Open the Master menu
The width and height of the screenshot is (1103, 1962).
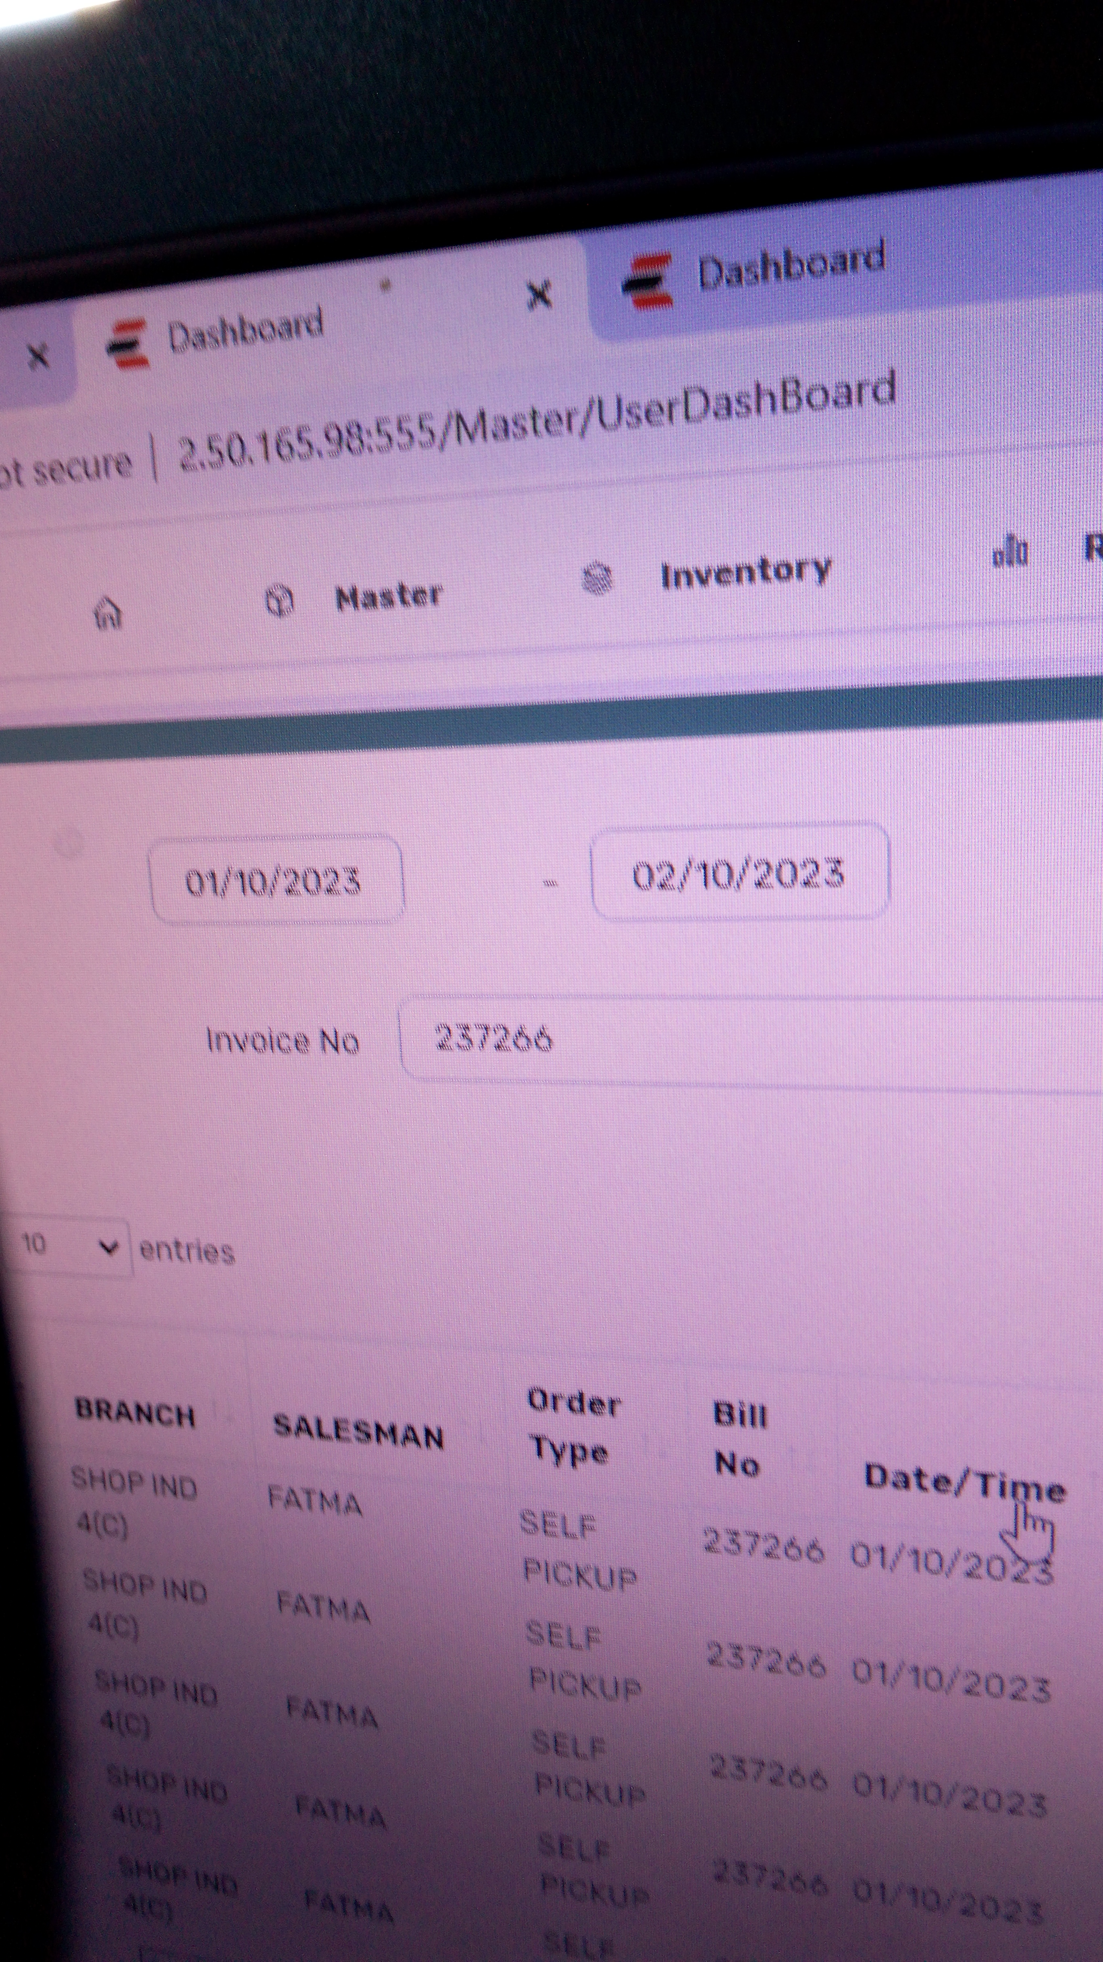pos(388,596)
